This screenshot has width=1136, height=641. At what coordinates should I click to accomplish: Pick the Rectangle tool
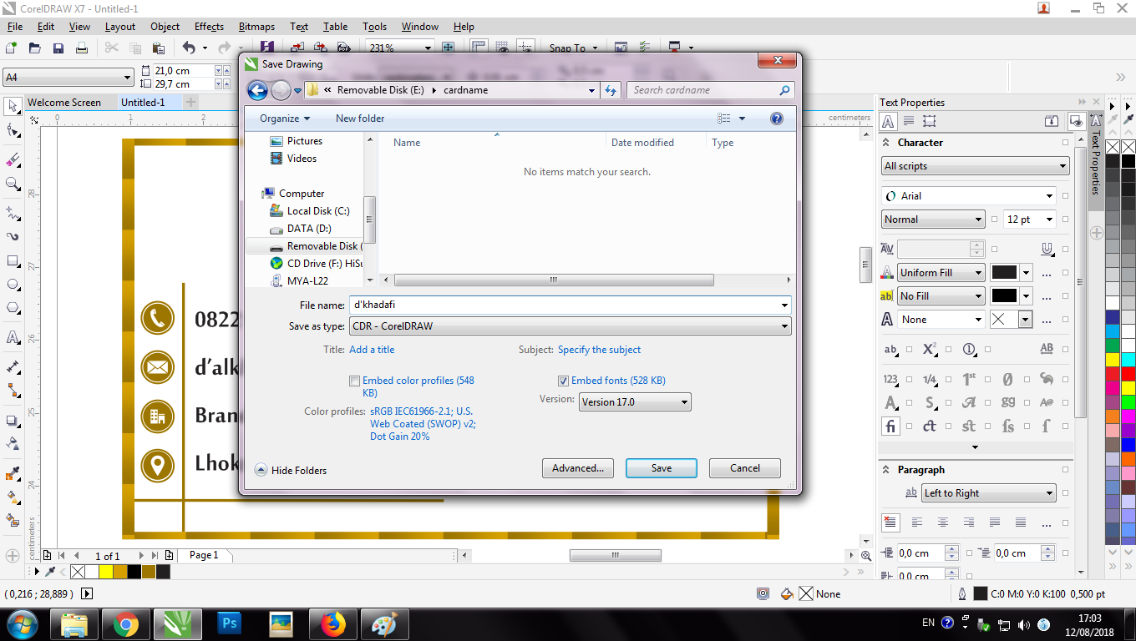coord(13,261)
